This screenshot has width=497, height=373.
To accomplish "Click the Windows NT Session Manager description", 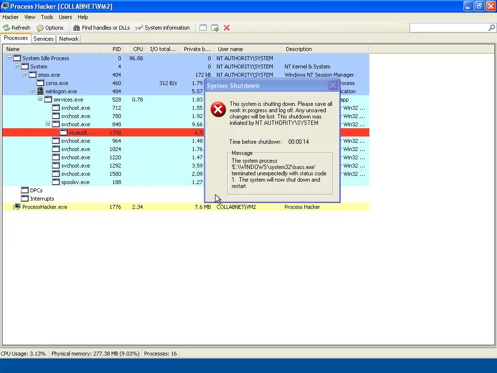I will [x=319, y=75].
